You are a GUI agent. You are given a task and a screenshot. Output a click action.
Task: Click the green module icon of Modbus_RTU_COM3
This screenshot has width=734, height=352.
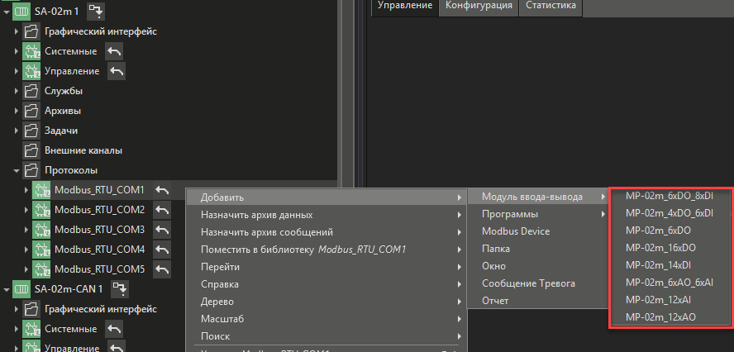(x=41, y=230)
